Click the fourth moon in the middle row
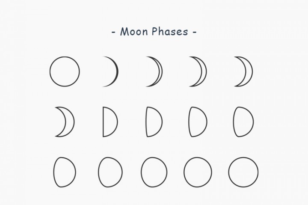Viewport: 308px width, 205px height. click(198, 122)
